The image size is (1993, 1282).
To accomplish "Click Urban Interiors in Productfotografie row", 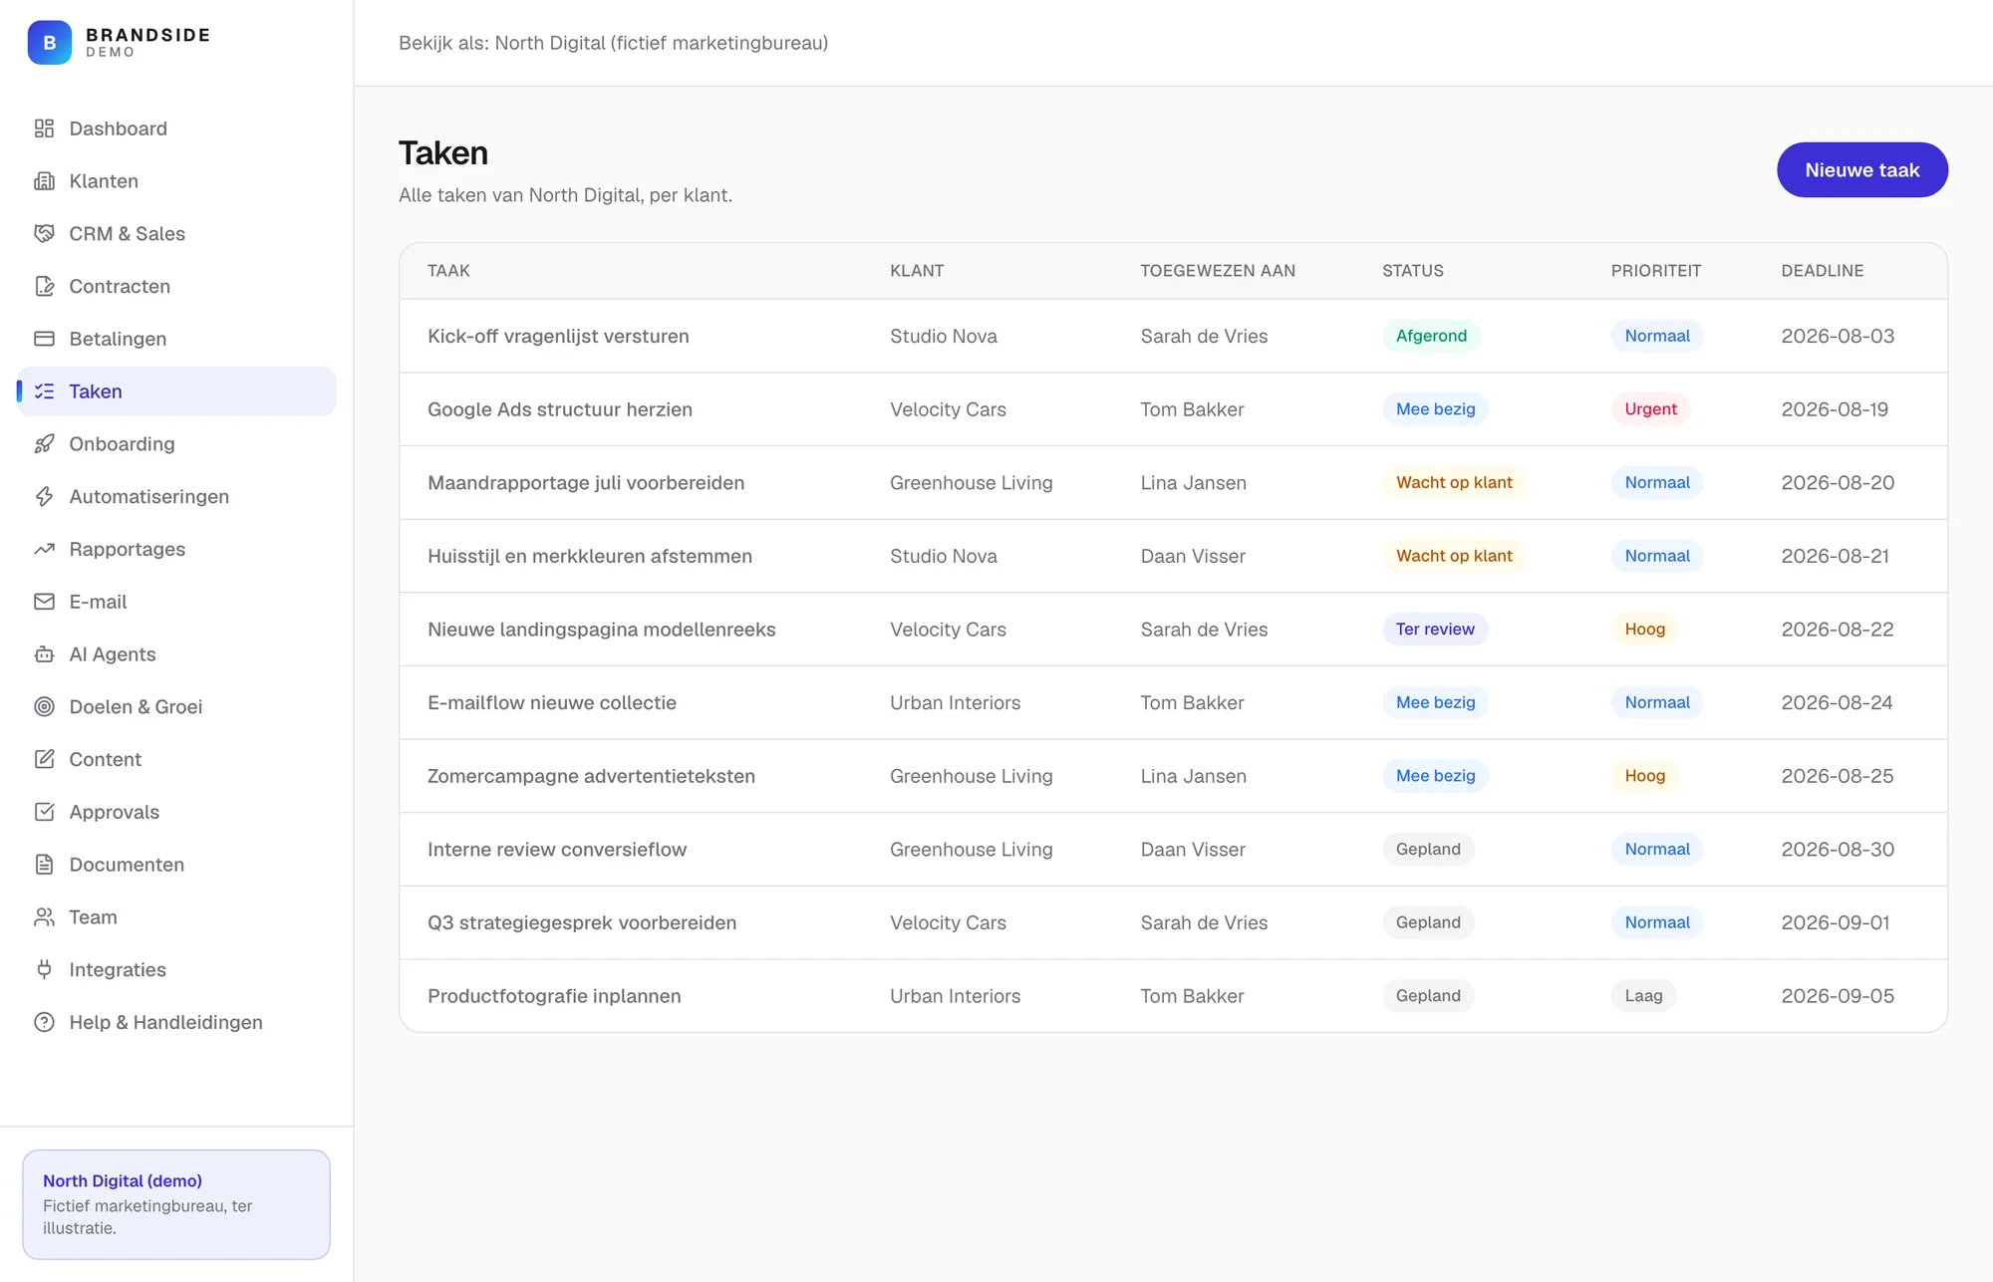I will (955, 996).
